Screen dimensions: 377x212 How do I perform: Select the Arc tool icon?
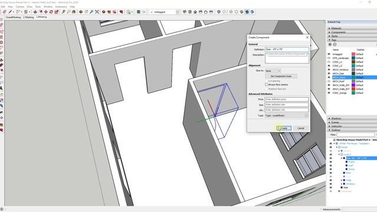coord(18,12)
